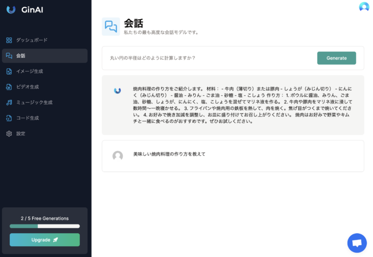This screenshot has height=257, width=373.
Task: Go to ビデオ生成 page
Action: pyautogui.click(x=45, y=87)
